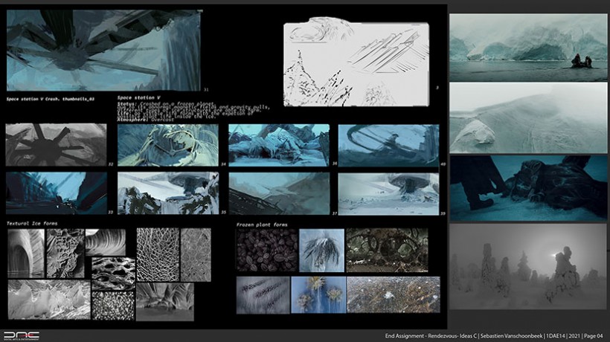Screen dimensions: 610x342
Task: Click the 'Textural Ice forms' heading
Action: point(32,224)
